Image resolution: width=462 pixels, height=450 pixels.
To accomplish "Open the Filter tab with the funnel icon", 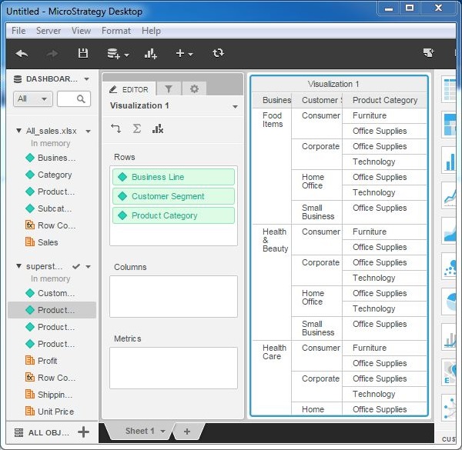I will point(169,89).
